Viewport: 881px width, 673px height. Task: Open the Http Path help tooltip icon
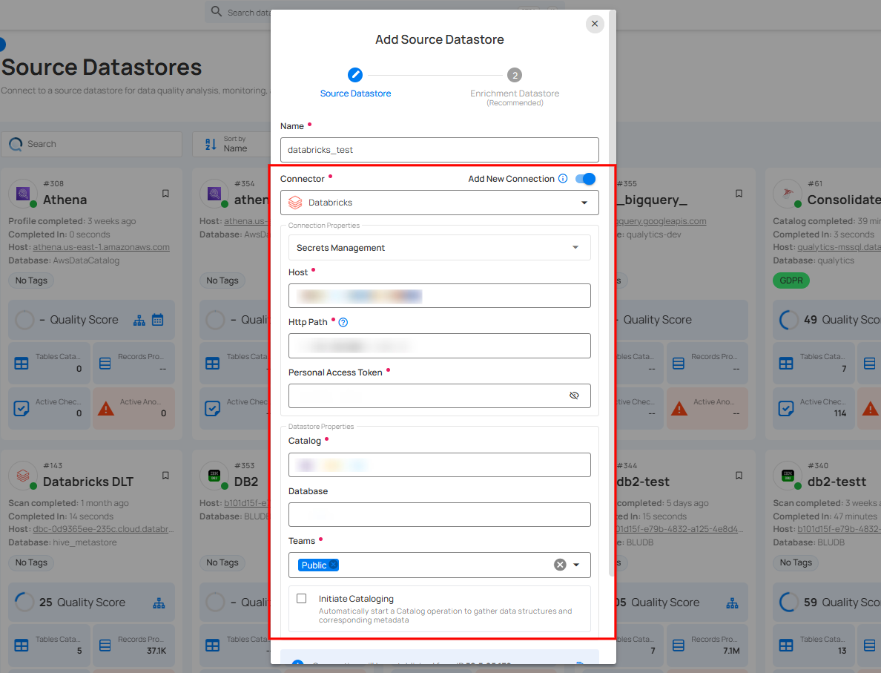tap(343, 321)
